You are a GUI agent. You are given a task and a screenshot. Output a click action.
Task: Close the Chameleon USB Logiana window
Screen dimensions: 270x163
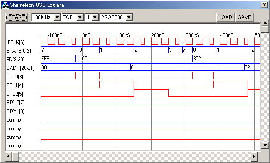[x=264, y=5]
